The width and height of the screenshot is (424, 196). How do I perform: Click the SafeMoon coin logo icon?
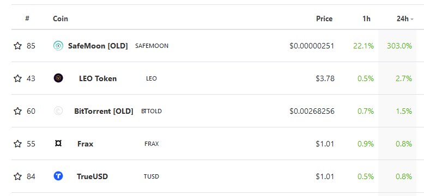[x=58, y=46]
